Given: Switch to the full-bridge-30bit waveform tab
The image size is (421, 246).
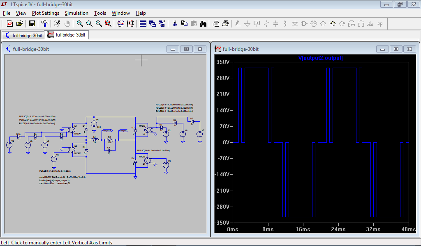Looking at the screenshot, I should [x=67, y=35].
